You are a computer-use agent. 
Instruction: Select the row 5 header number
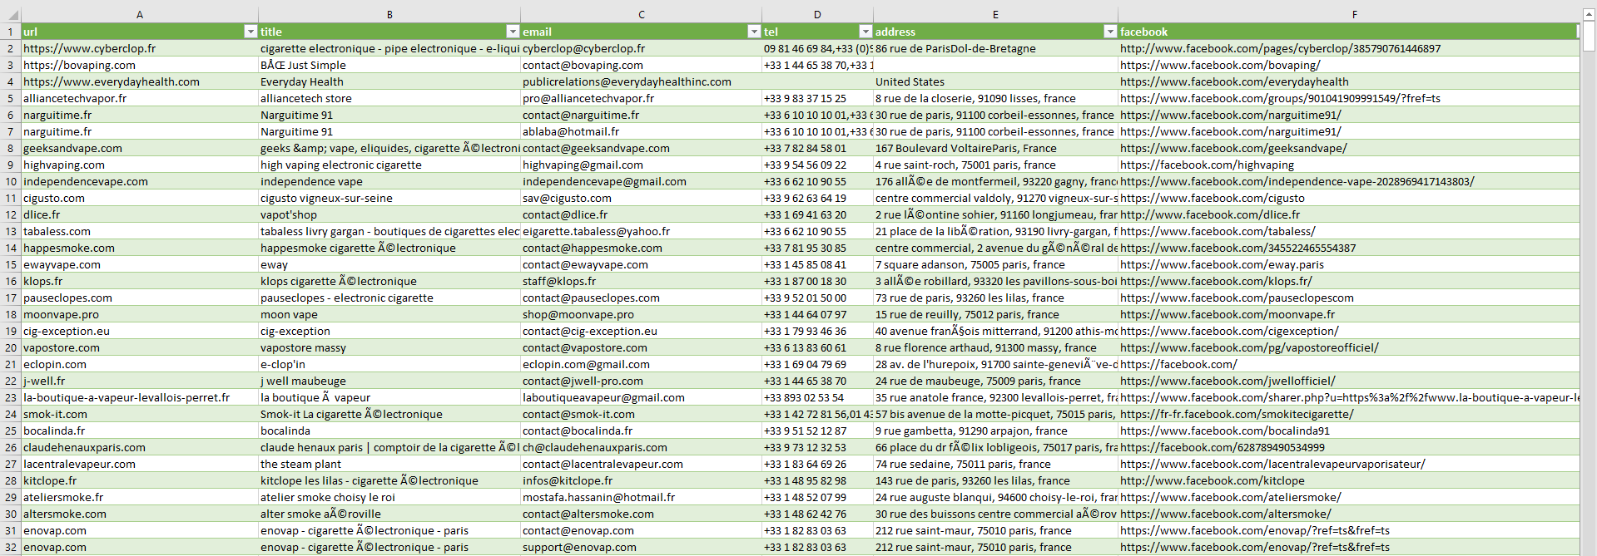[10, 98]
